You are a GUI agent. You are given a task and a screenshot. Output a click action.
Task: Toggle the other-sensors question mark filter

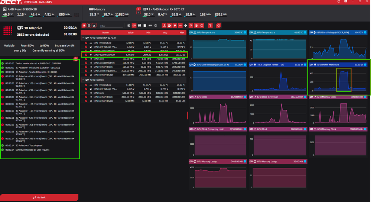[x=202, y=26]
